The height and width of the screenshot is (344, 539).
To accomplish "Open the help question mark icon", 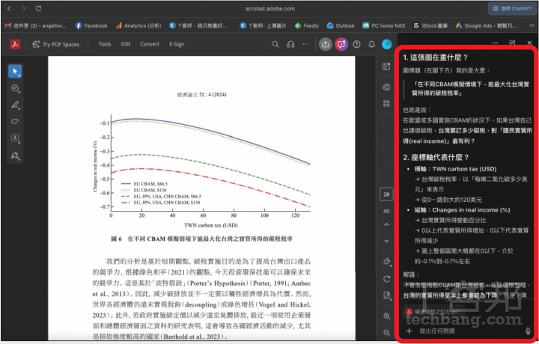I will coord(356,44).
